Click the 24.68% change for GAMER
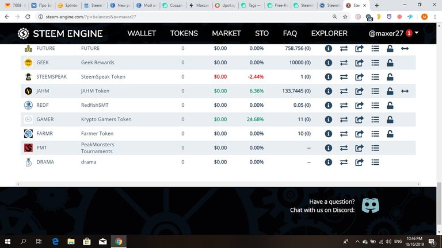The image size is (442, 248). (x=255, y=119)
